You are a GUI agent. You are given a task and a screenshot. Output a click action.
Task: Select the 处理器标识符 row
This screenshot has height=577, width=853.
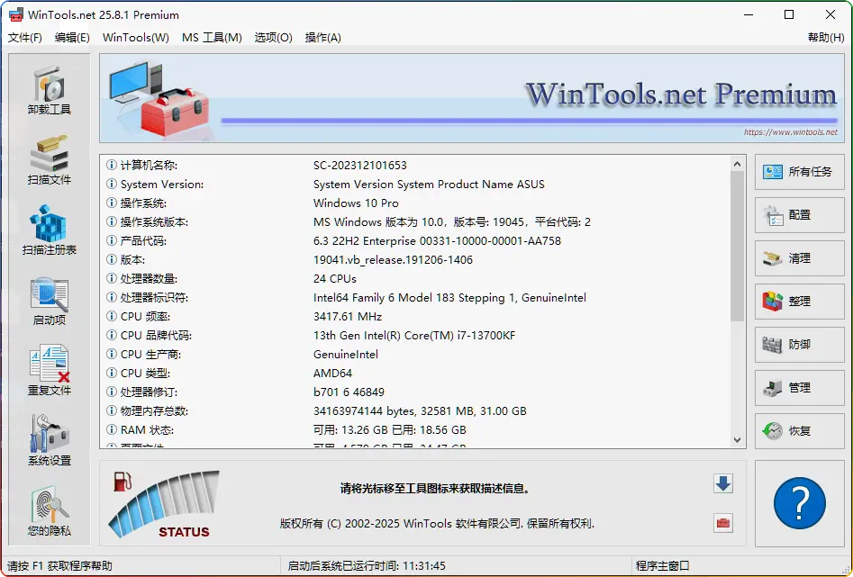point(415,298)
